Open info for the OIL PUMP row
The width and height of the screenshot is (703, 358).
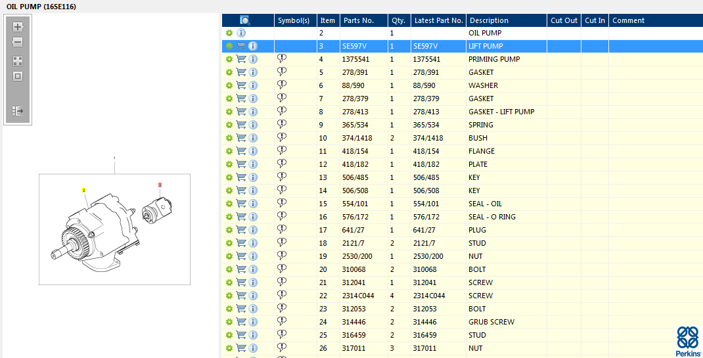[241, 33]
